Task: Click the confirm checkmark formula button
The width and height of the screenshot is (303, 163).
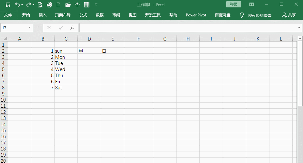Action: 61,28
